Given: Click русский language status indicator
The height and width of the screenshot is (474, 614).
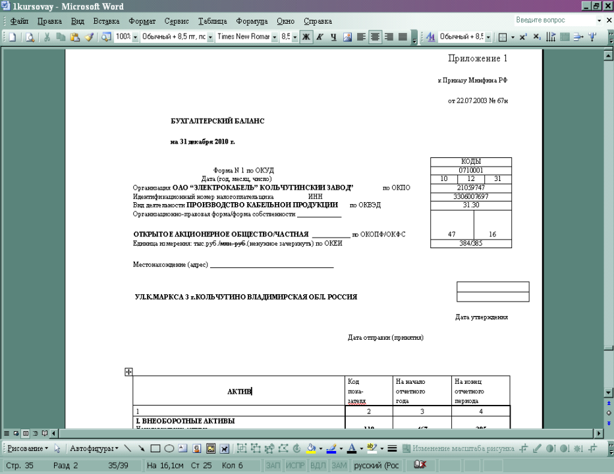Looking at the screenshot, I should tap(376, 465).
